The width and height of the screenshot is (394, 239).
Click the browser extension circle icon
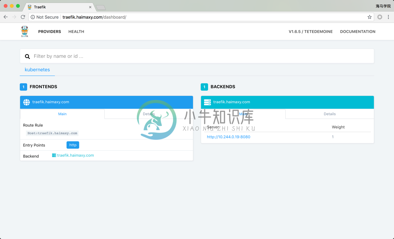(380, 17)
